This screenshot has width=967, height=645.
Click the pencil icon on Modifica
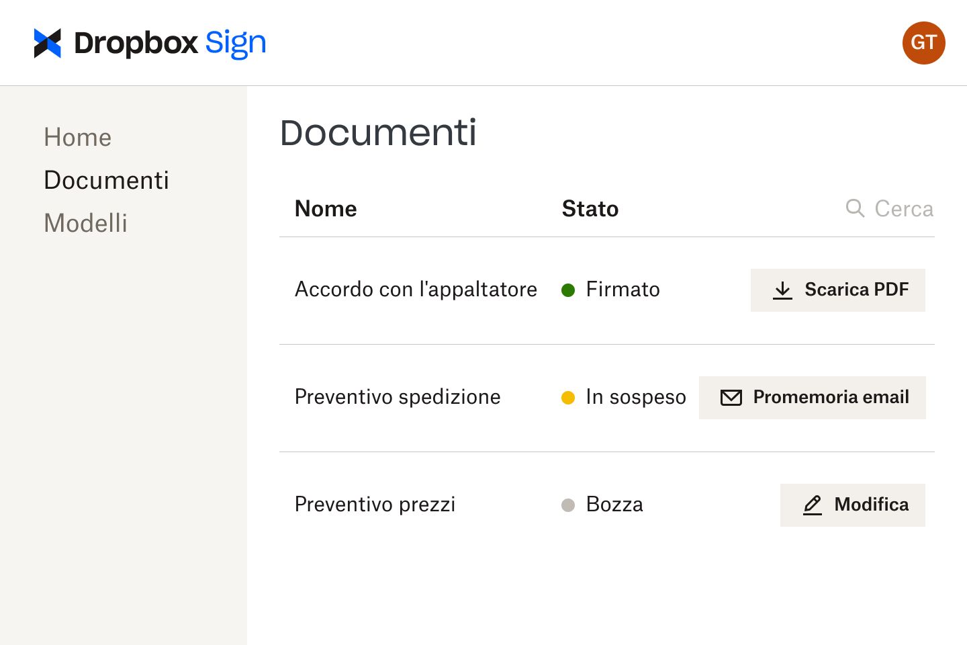click(813, 505)
